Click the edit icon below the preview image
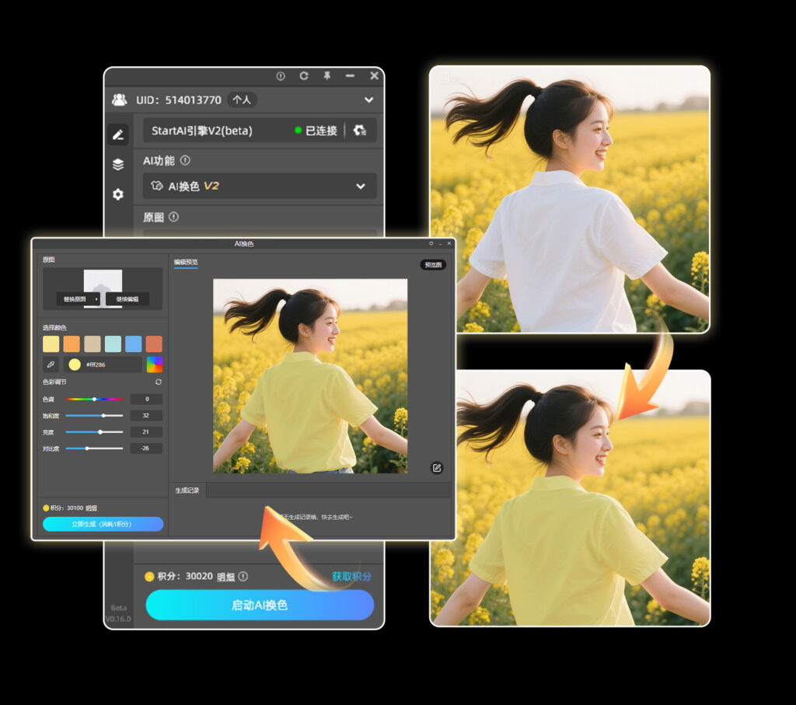 [437, 467]
